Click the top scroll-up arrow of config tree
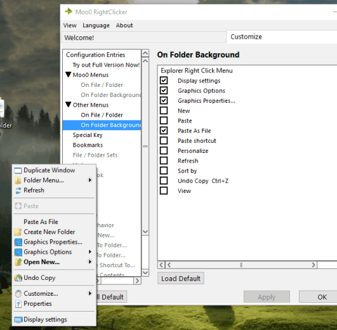Viewport: 337px width, 330px height. pyautogui.click(x=145, y=53)
